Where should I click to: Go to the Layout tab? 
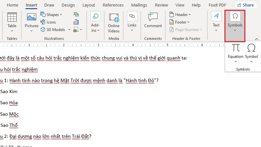(x=88, y=5)
